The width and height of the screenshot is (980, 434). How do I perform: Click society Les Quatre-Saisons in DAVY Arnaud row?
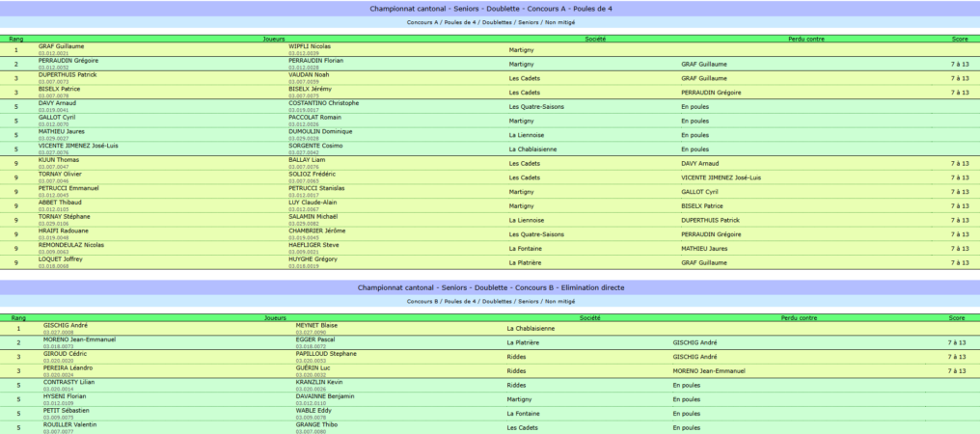tap(537, 107)
